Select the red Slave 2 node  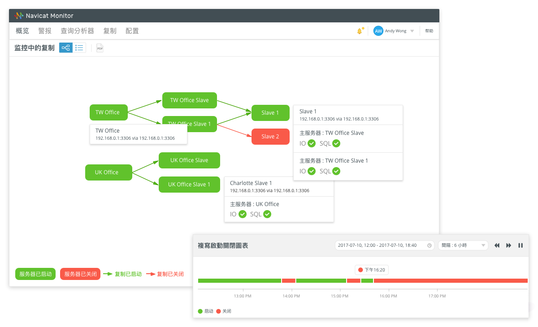[x=270, y=137]
